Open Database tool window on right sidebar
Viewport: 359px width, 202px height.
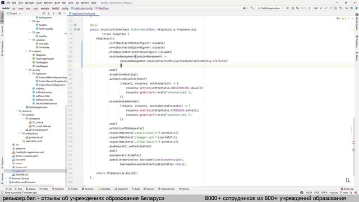[x=357, y=42]
